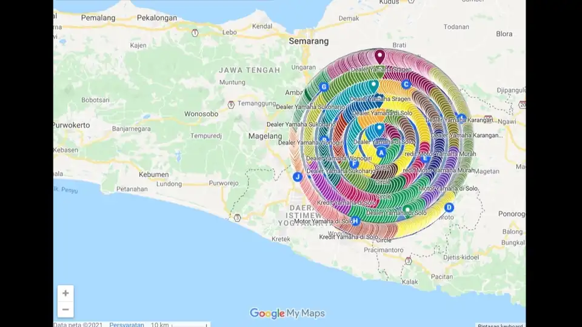Click the Banjarnegara town label

click(x=132, y=129)
